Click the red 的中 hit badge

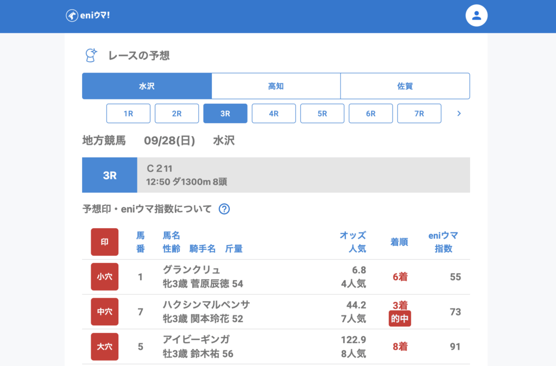click(x=400, y=319)
